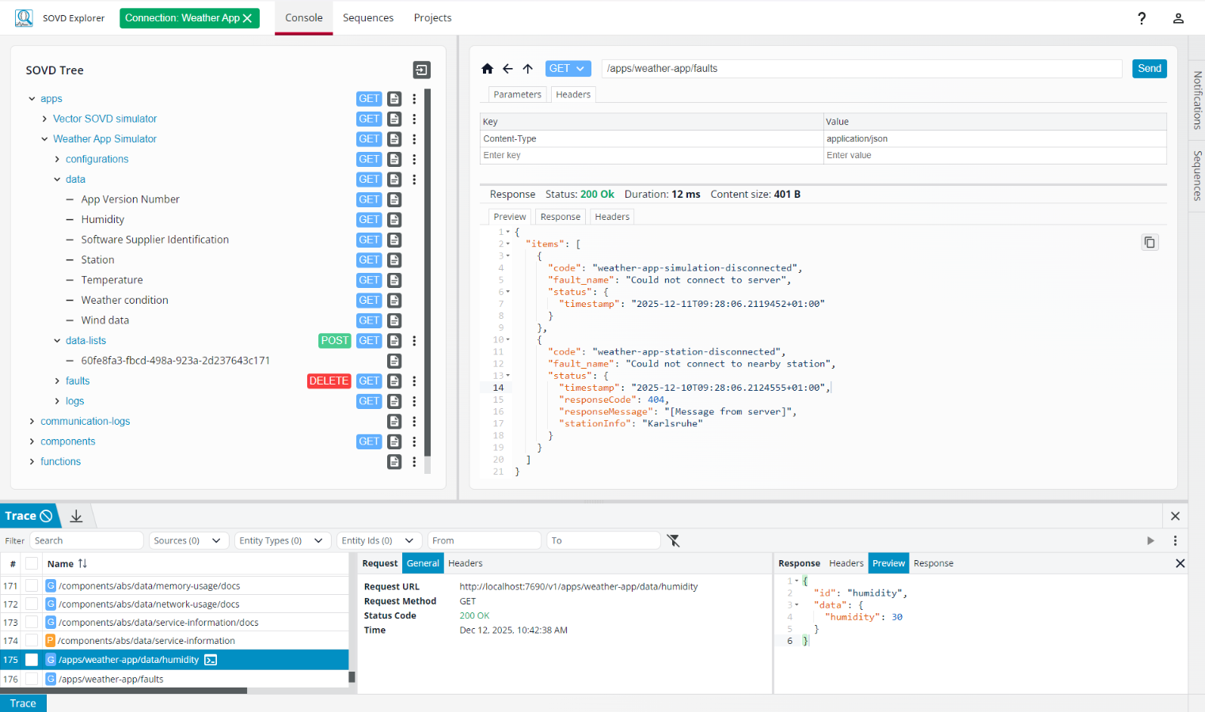Close the Weather App connection
1205x712 pixels.
(247, 18)
